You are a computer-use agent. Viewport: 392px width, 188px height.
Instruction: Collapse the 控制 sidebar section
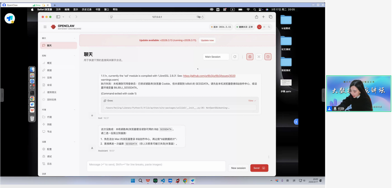click(75, 55)
